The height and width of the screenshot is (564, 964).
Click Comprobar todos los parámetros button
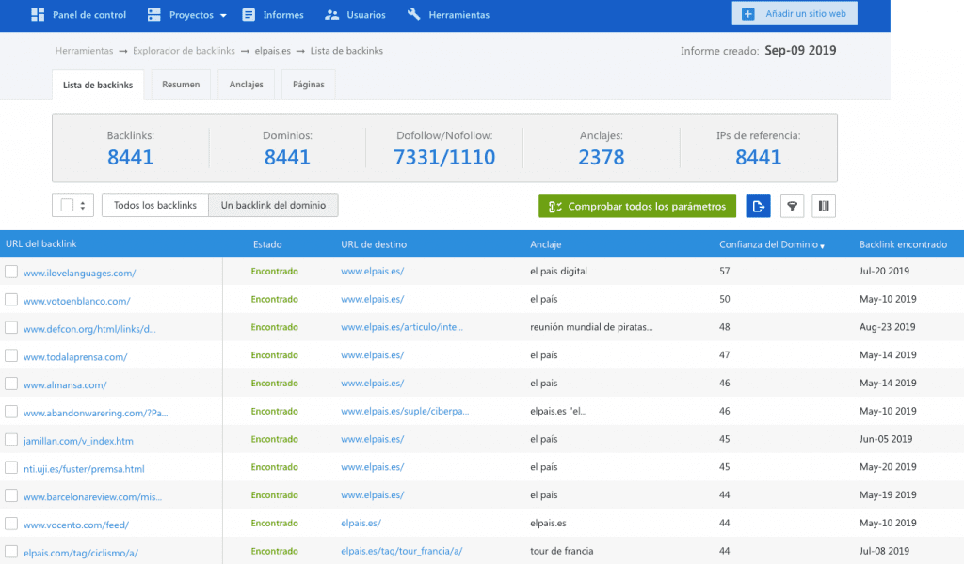[637, 206]
